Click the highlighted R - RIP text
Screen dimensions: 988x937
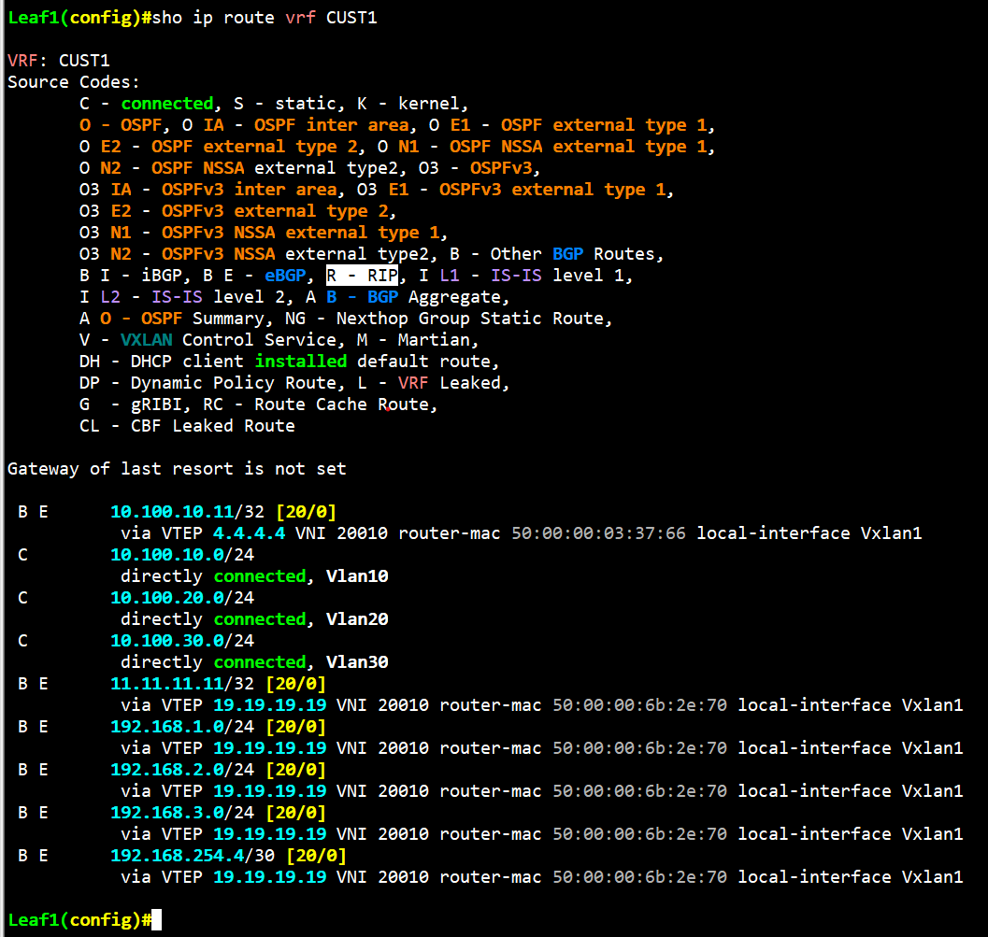coord(362,276)
